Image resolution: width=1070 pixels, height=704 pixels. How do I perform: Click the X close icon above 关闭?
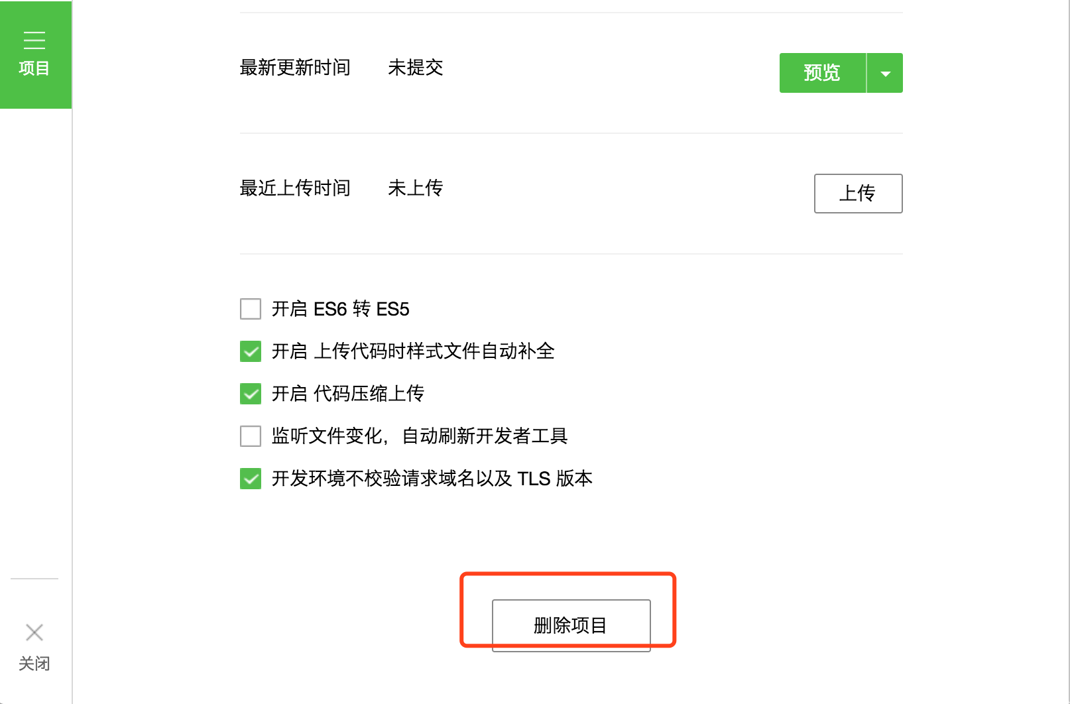(x=34, y=632)
